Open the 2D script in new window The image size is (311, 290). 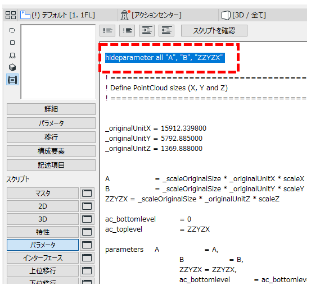point(87,206)
